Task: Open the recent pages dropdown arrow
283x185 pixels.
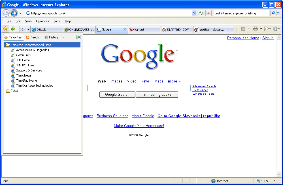Action: pyautogui.click(x=20, y=13)
